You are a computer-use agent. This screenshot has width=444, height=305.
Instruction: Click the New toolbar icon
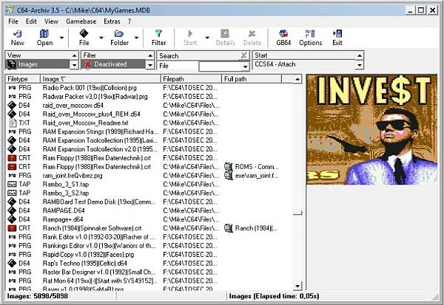[x=18, y=34]
